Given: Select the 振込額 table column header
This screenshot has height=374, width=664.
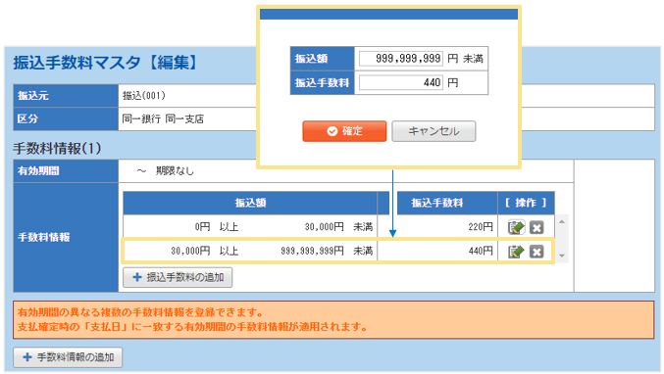Looking at the screenshot, I should tap(250, 203).
